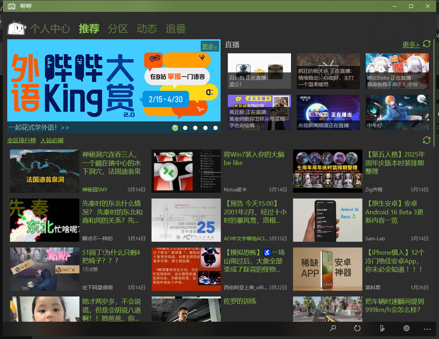Select the second banner carousel dot
The height and width of the screenshot is (339, 439).
click(185, 128)
